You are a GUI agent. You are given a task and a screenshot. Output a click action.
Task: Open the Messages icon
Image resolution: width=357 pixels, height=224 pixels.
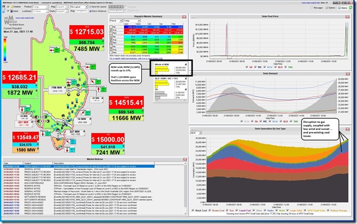317,8
